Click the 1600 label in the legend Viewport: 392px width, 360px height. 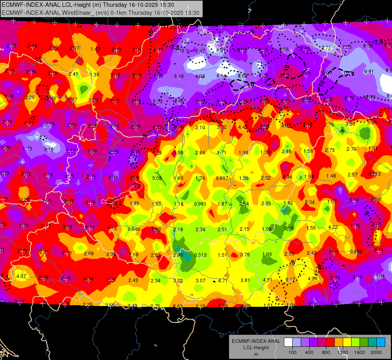(360, 352)
